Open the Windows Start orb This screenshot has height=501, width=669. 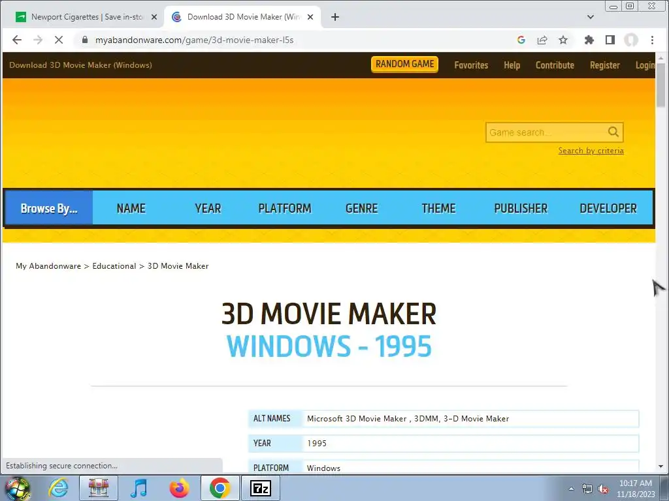(18, 488)
